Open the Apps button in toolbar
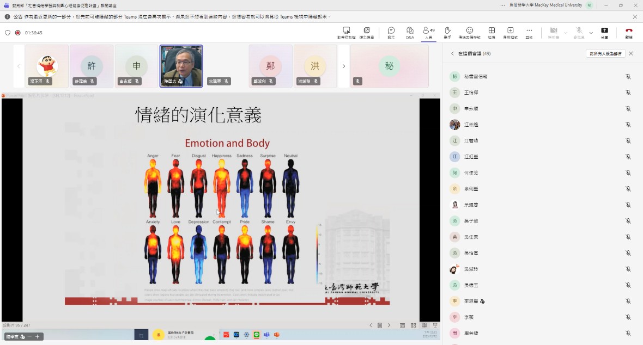The width and height of the screenshot is (643, 345). (x=510, y=32)
